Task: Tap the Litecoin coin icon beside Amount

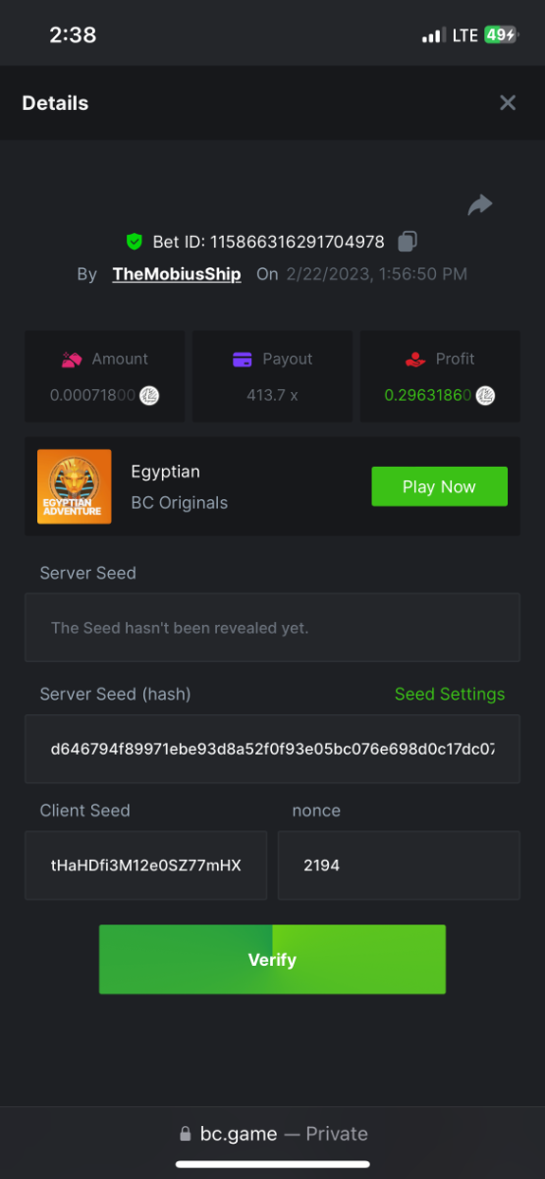Action: click(x=149, y=395)
